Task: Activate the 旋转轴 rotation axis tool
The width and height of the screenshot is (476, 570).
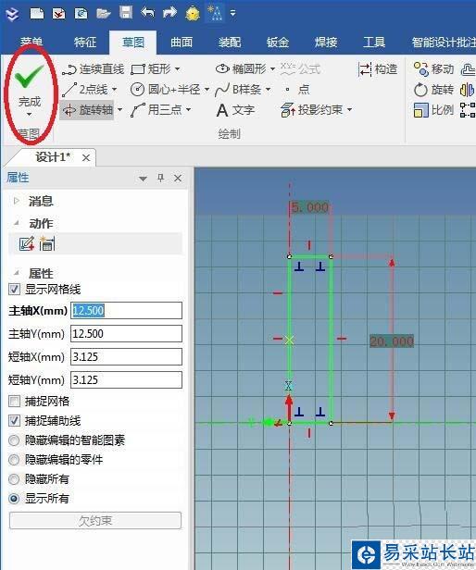Action: click(87, 109)
